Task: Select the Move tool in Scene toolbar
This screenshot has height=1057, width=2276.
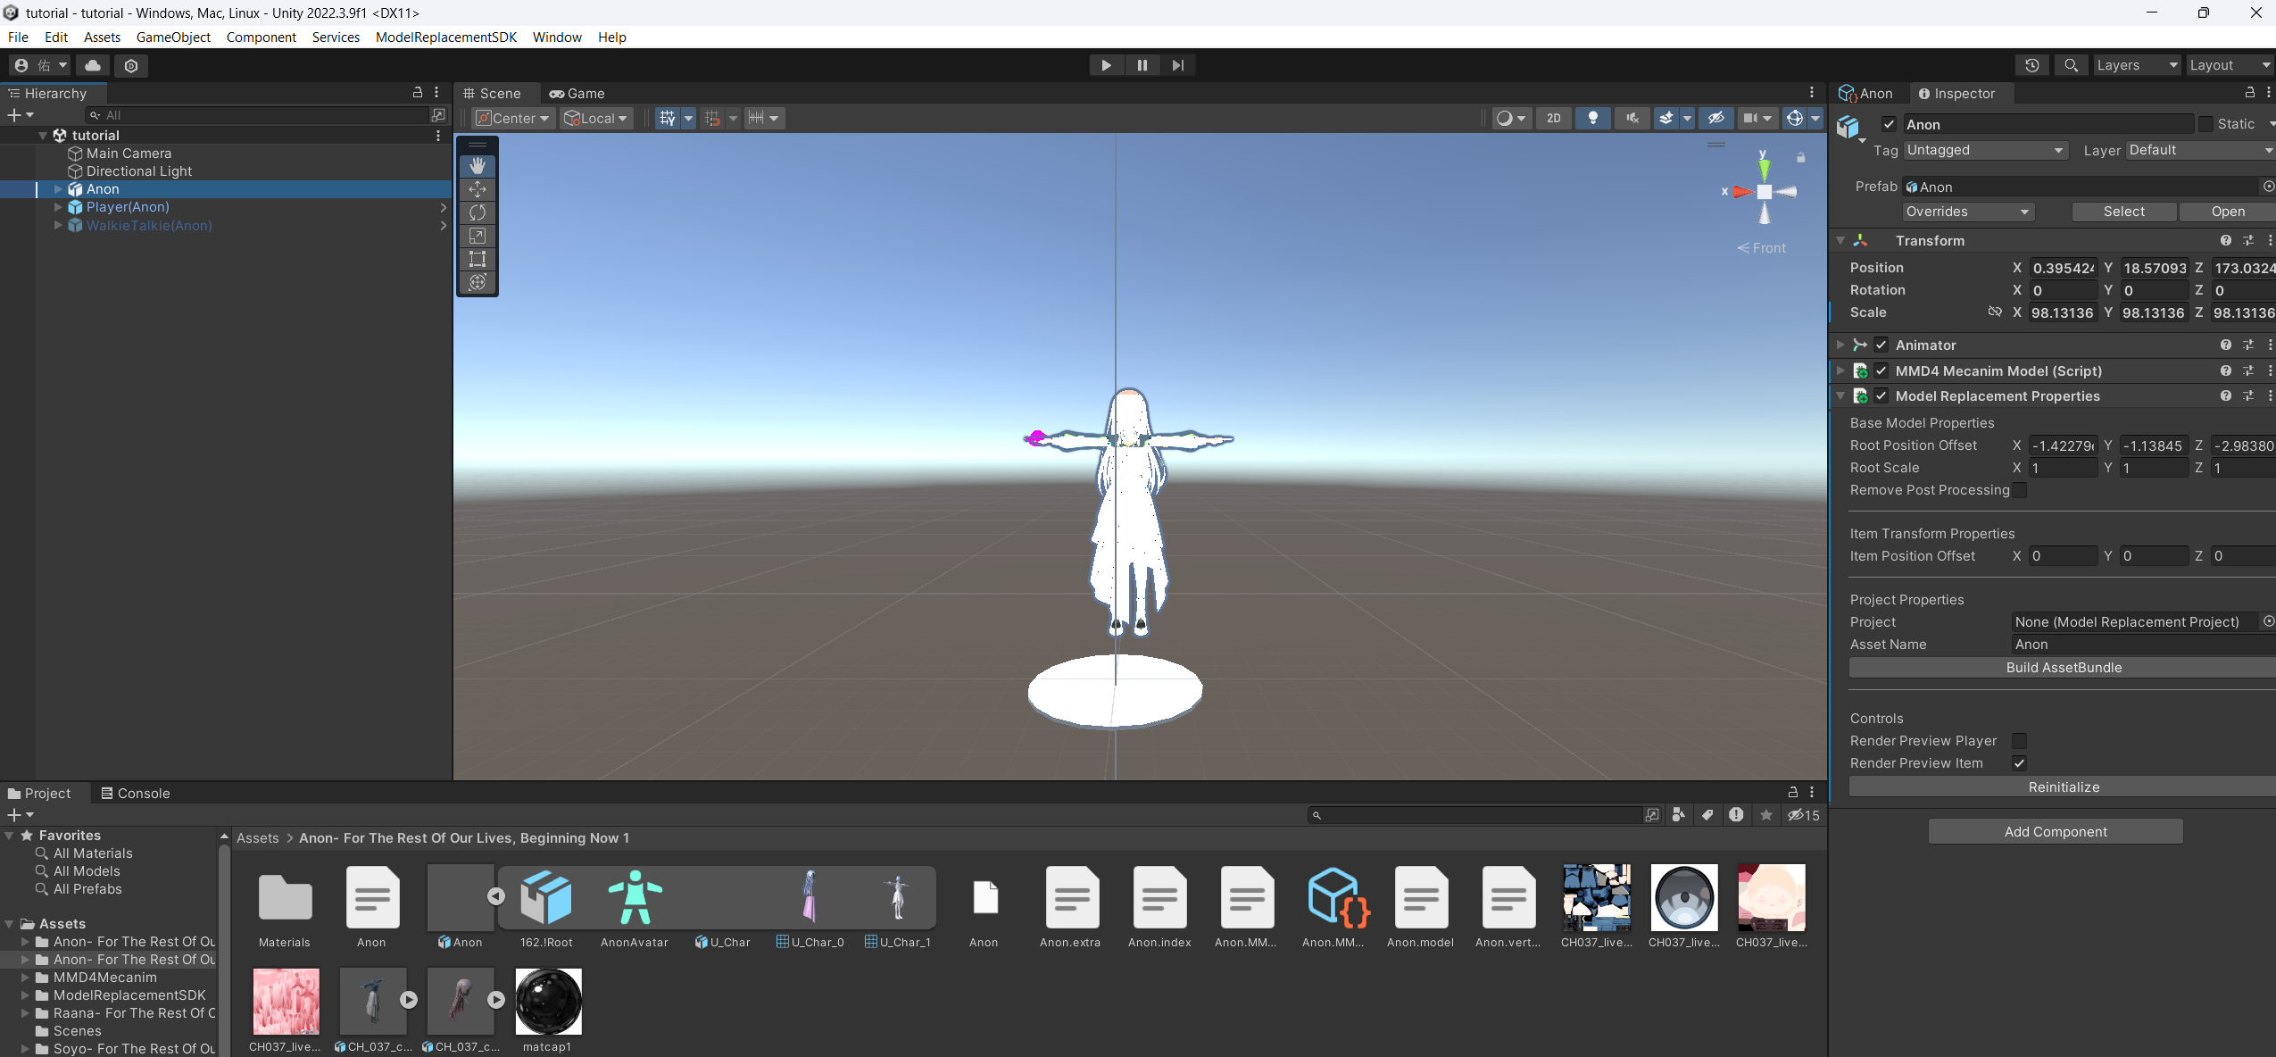Action: click(x=478, y=189)
